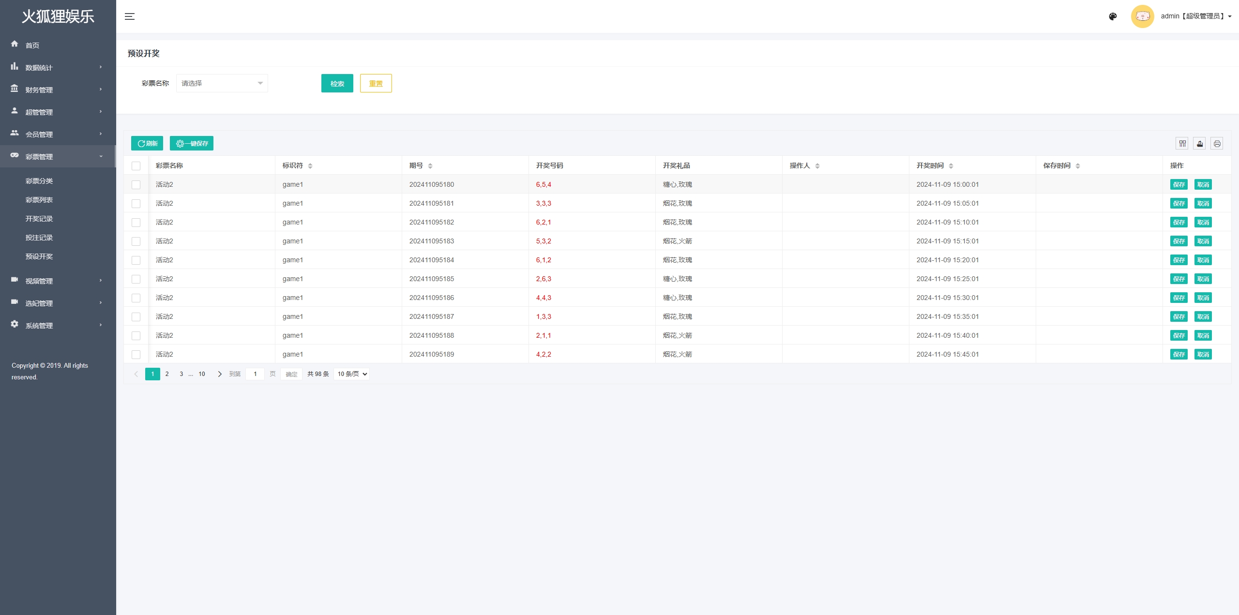Open the theme color palette icon
This screenshot has height=615, width=1239.
coord(1113,16)
